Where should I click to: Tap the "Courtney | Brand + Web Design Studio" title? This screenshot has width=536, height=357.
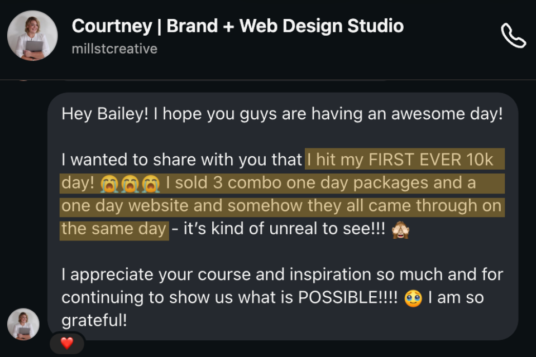click(x=238, y=26)
